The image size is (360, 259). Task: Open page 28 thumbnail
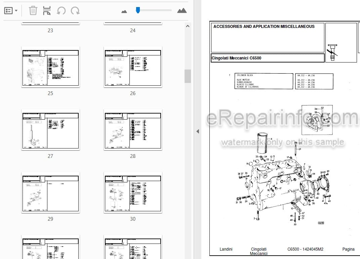[x=133, y=130]
